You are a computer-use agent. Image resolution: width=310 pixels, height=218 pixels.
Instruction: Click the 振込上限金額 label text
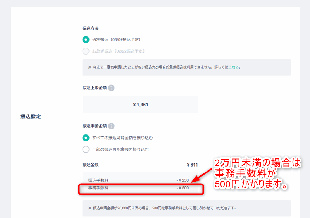(x=95, y=88)
